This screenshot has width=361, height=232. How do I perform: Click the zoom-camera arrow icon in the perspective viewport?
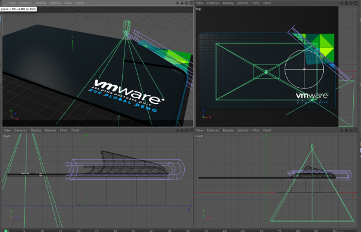[x=182, y=3]
